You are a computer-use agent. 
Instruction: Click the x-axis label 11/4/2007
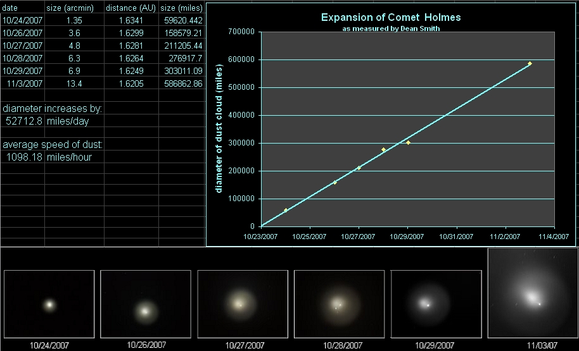click(554, 237)
